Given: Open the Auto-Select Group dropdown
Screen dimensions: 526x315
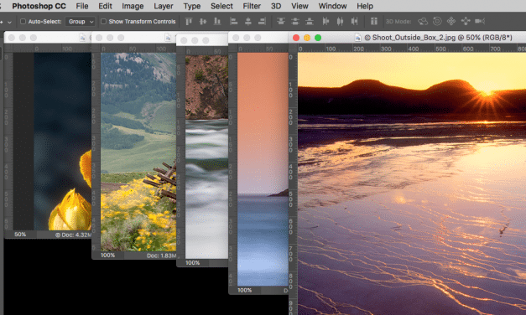Looking at the screenshot, I should (81, 22).
